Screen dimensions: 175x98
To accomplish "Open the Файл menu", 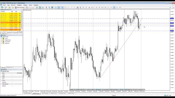I will coord(4,5).
